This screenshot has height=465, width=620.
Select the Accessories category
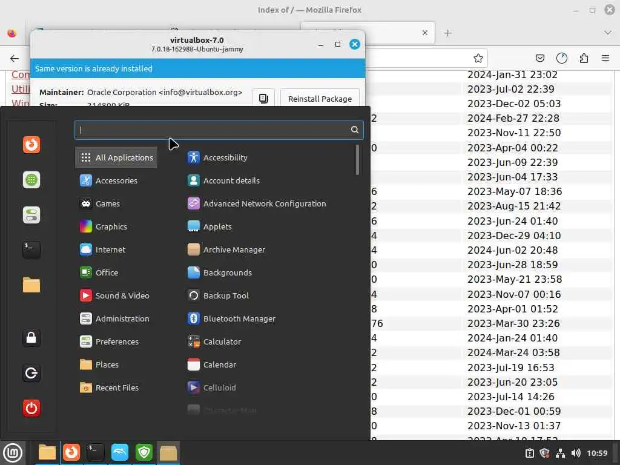click(x=108, y=180)
